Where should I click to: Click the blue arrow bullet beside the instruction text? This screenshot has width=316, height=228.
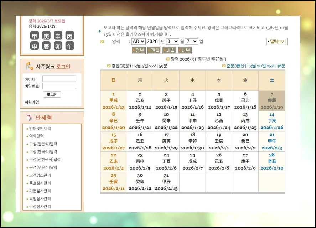click(x=100, y=31)
